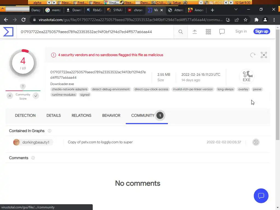Switch to the RblxEx browser tab
The width and height of the screenshot is (280, 210).
(x=94, y=10)
